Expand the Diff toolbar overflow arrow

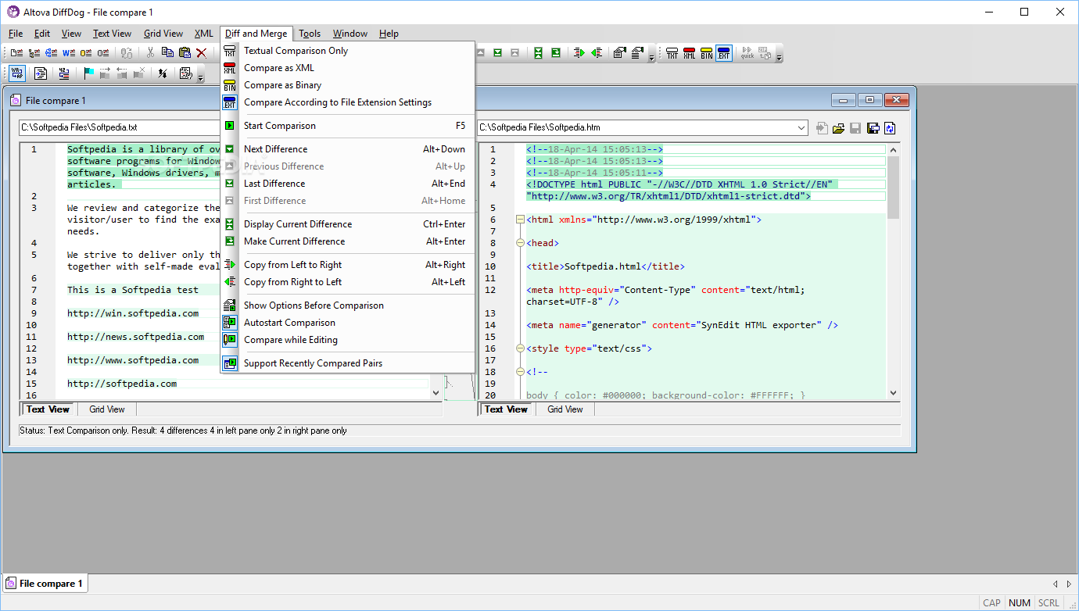651,57
